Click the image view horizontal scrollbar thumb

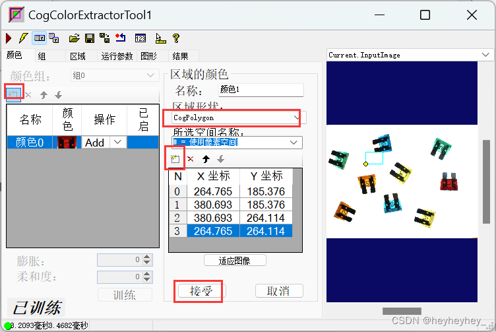pos(402,311)
